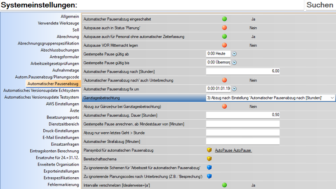Image resolution: width=336 pixels, height=189 pixels.
Task: Toggle red indicator for Autopause in Status Planung
Action: click(x=224, y=28)
